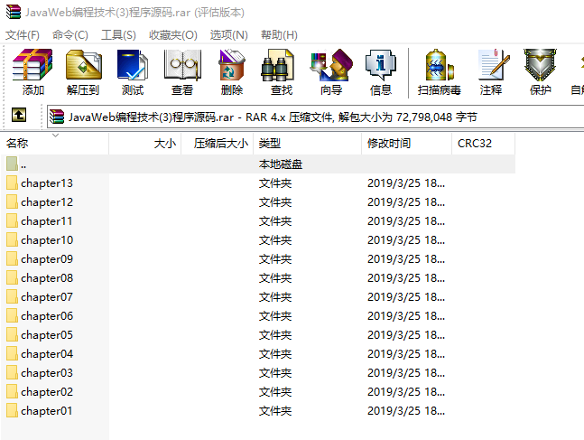The height and width of the screenshot is (440, 584).
Task: Click the chapter13 folder icon
Action: click(12, 183)
